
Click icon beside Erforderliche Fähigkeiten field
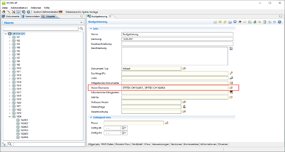click(231, 92)
